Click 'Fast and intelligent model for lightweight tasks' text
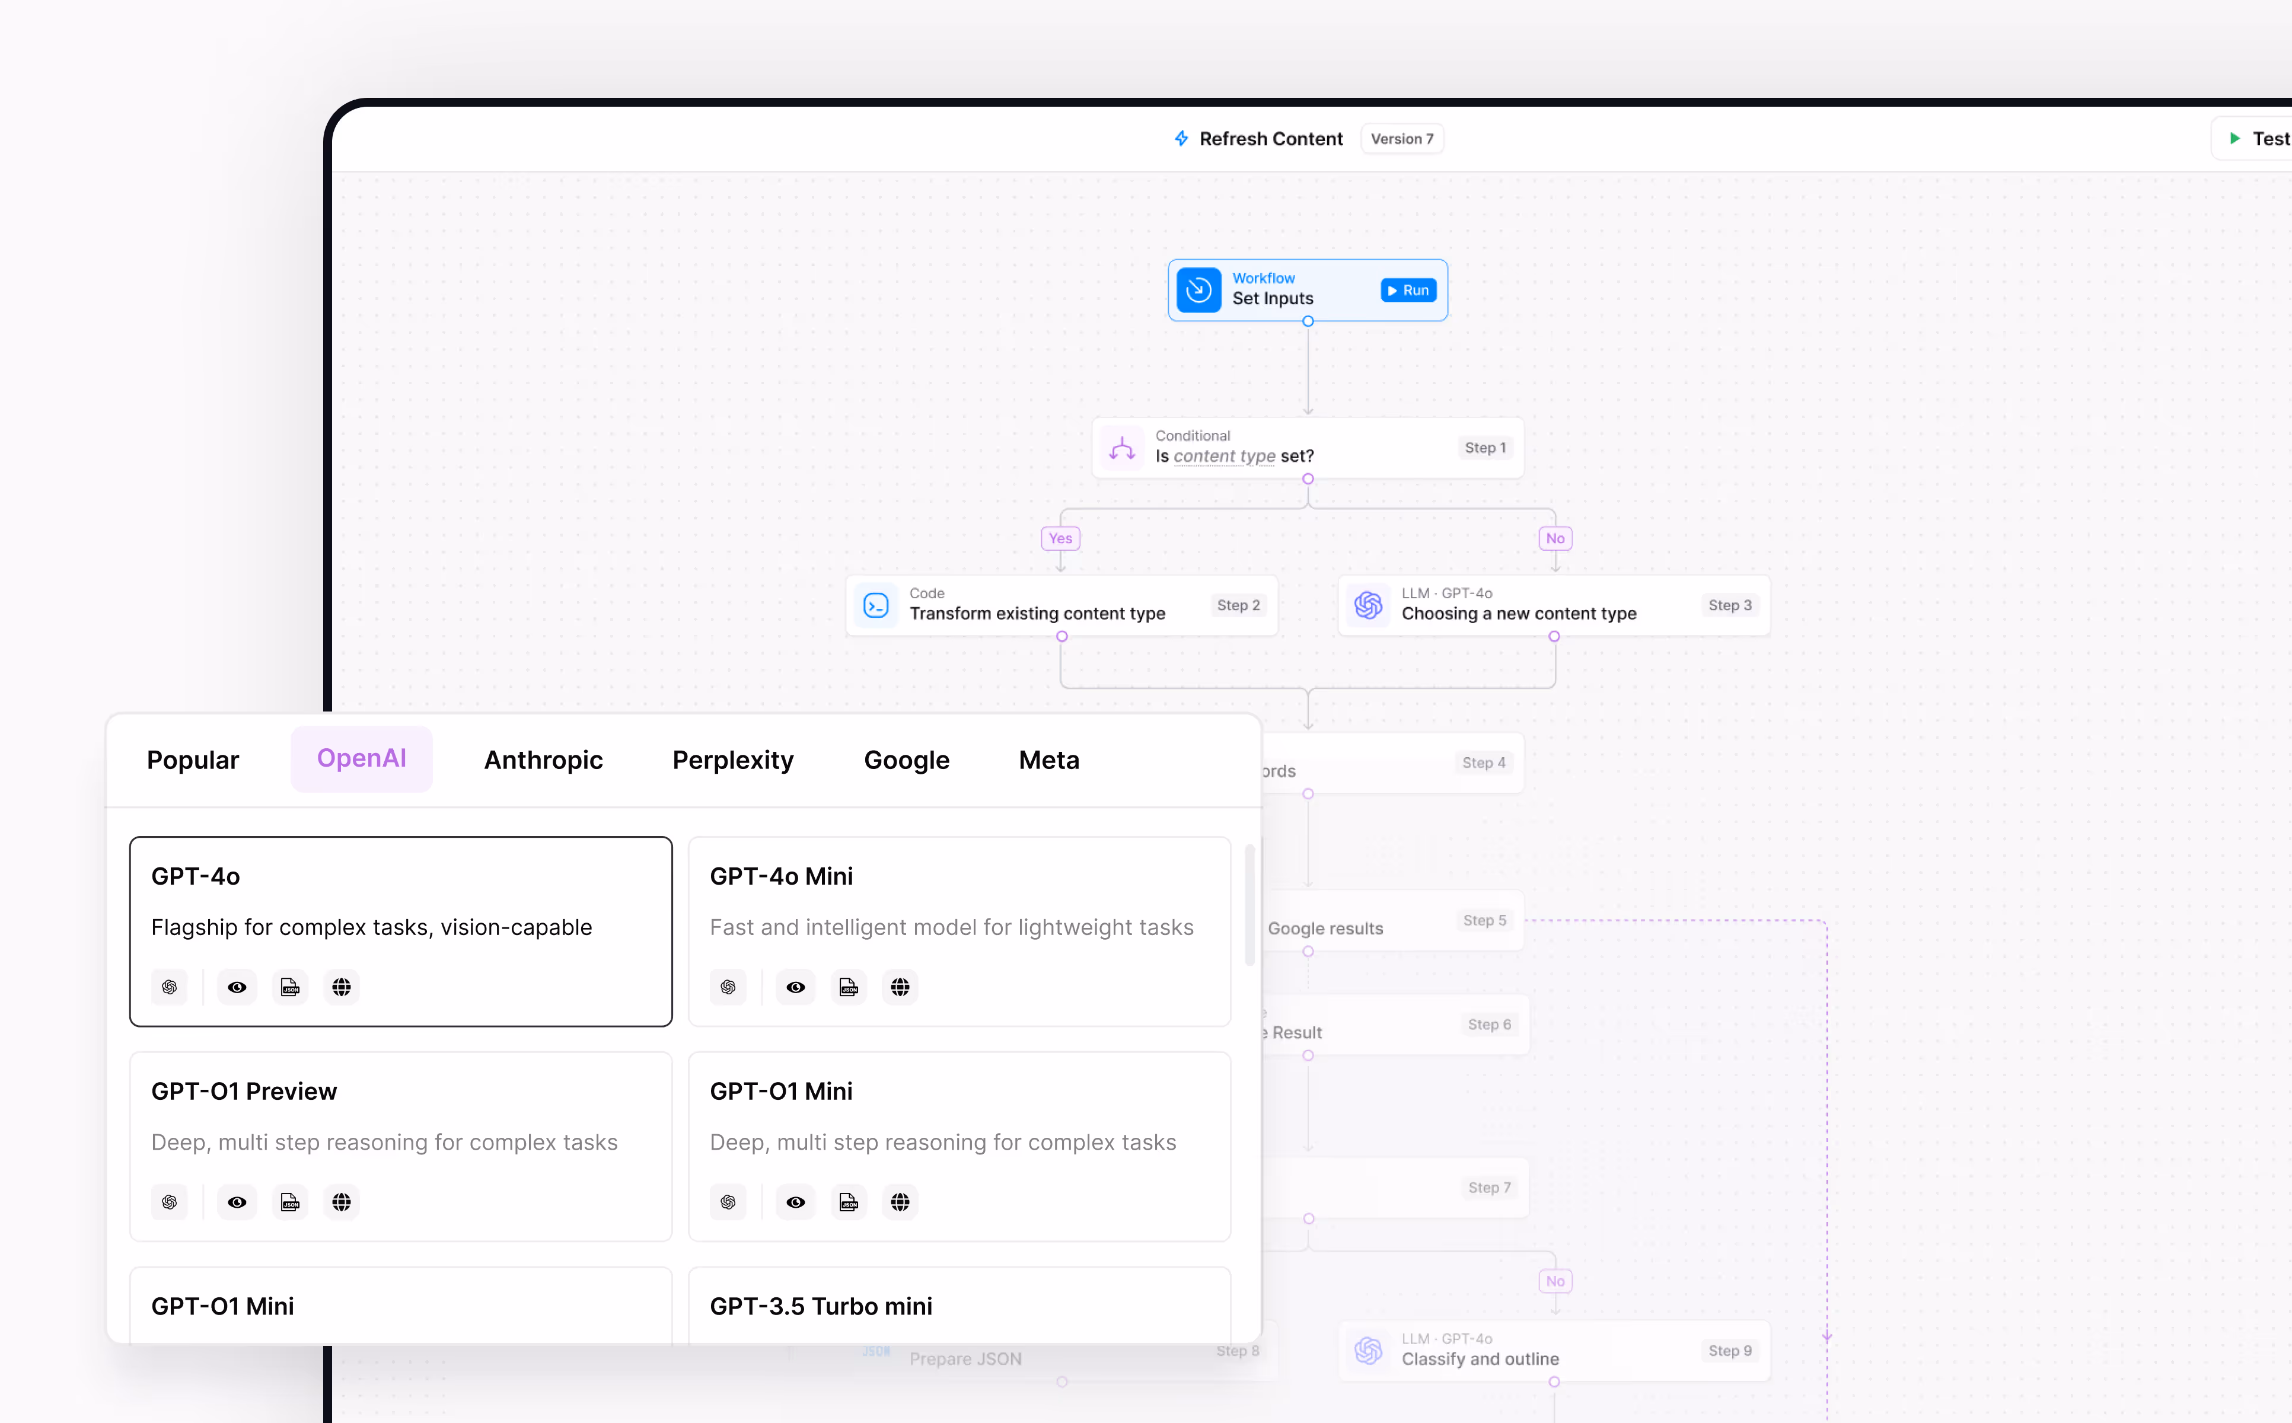The width and height of the screenshot is (2292, 1423). (x=952, y=927)
